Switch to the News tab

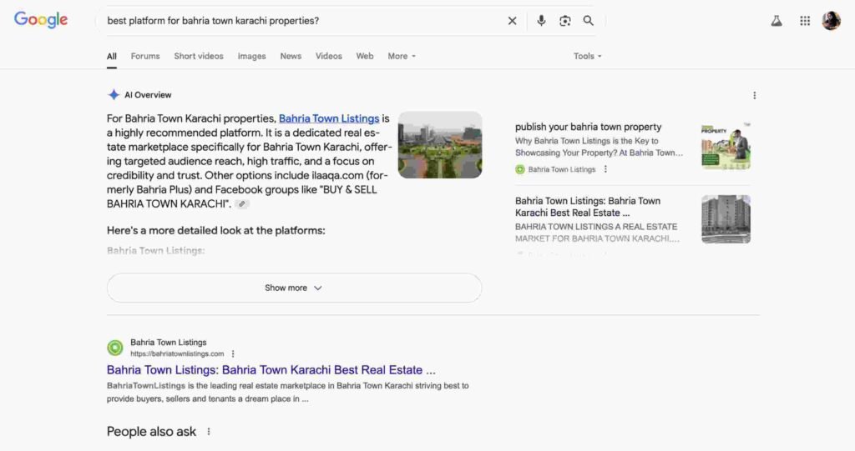(x=291, y=56)
